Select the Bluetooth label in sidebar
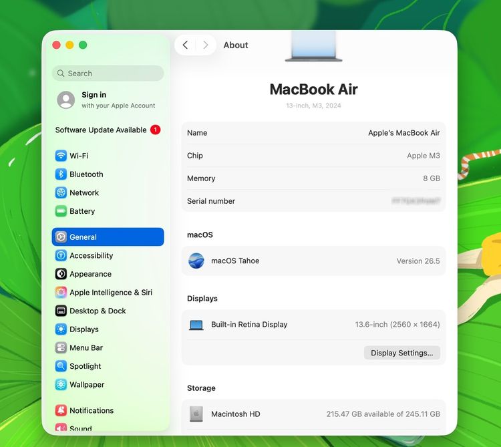Image resolution: width=501 pixels, height=447 pixels. click(x=86, y=174)
